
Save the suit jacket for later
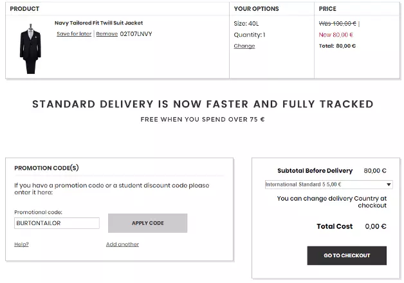74,34
